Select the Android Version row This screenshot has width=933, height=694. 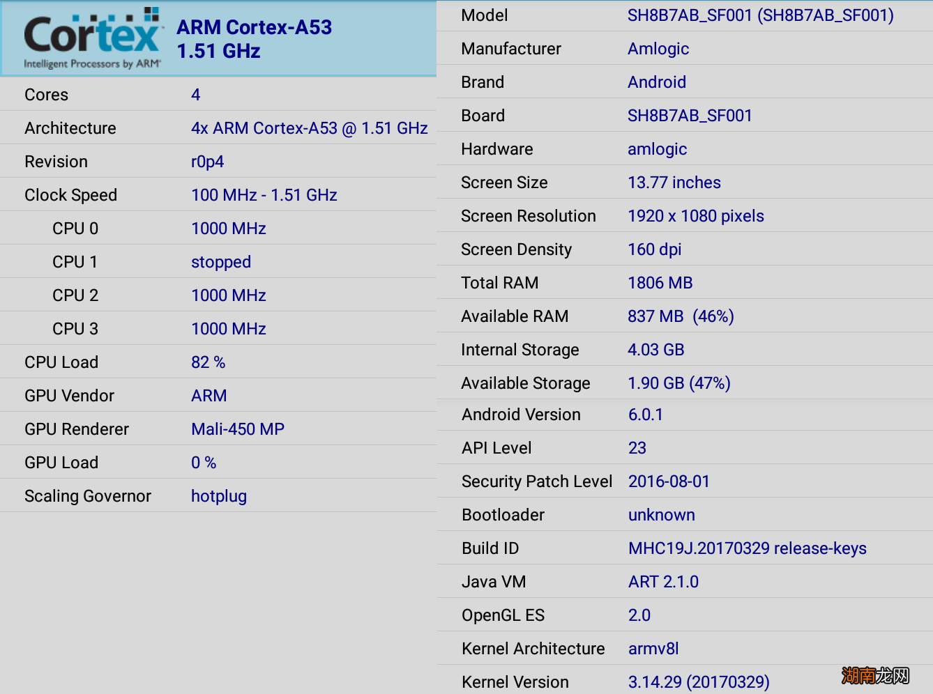pos(685,415)
